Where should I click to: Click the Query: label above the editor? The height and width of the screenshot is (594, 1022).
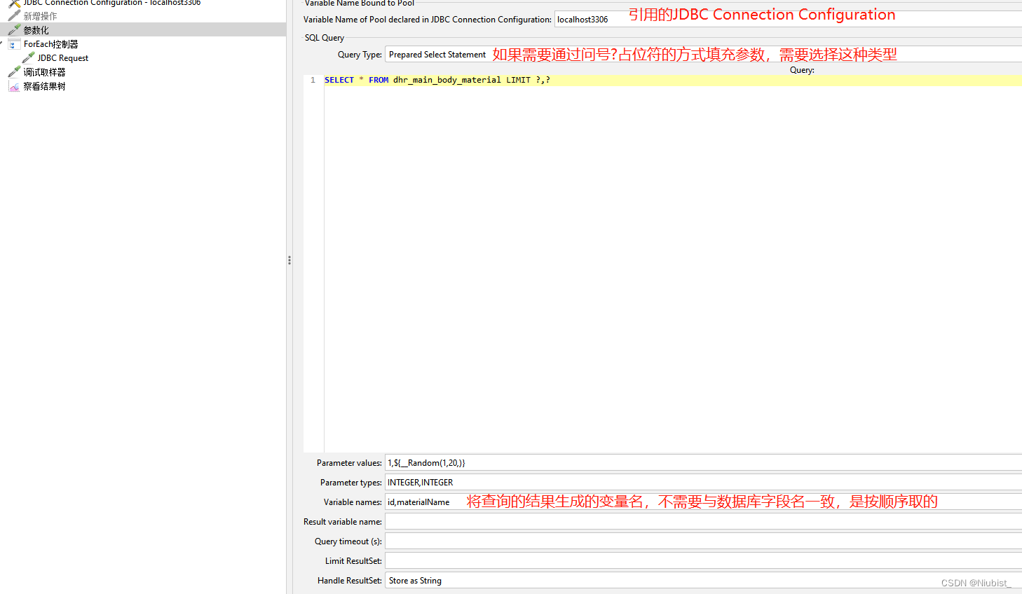tap(802, 70)
